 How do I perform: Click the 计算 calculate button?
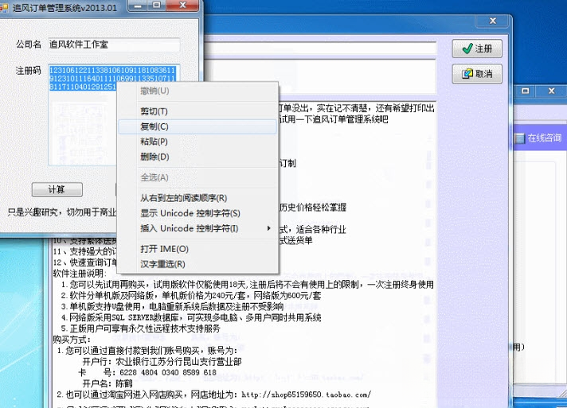click(57, 189)
